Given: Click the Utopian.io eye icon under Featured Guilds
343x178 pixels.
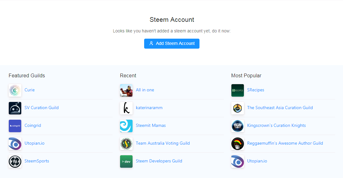Looking at the screenshot, I should tap(15, 144).
